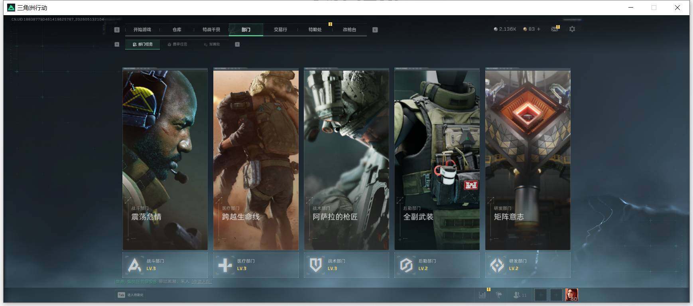Click the 战斗部门 LV.3 emblem icon

coord(134,265)
